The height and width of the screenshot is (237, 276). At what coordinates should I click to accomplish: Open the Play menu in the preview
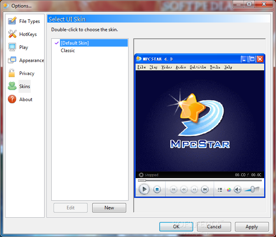[x=153, y=67]
